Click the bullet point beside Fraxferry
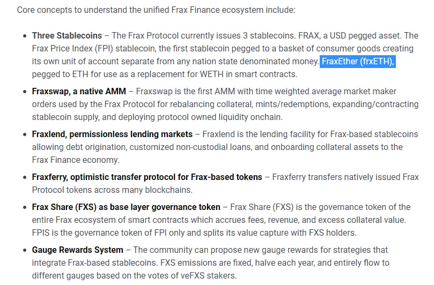Screen dimensions: 434x285 point(25,177)
